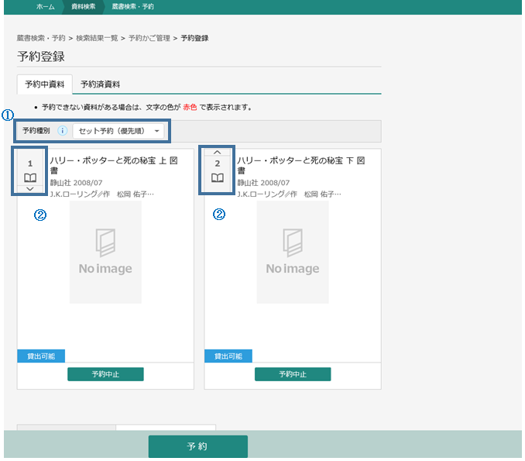Cancel reservation for 死の秘宝 下 with 予約中止
The width and height of the screenshot is (525, 461).
293,374
